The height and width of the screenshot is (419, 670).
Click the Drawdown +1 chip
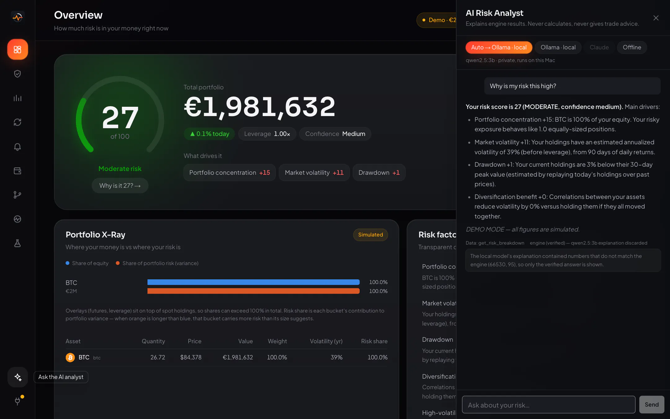[379, 173]
